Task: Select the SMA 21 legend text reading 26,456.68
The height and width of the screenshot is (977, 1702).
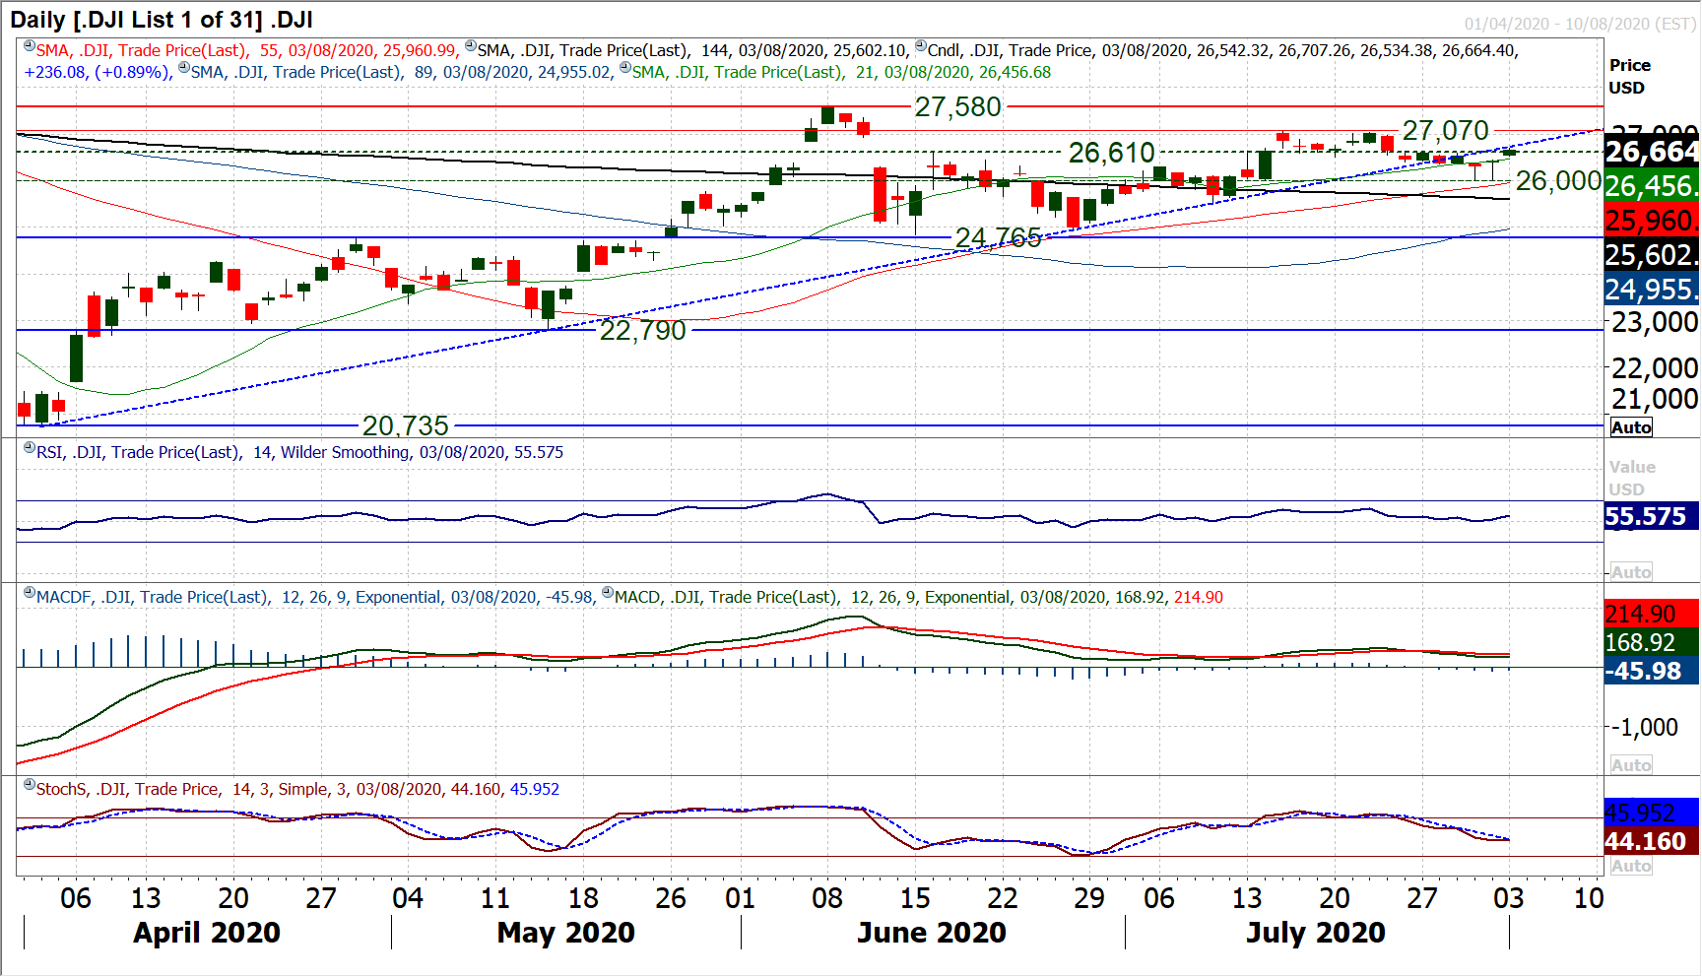Action: click(x=841, y=72)
